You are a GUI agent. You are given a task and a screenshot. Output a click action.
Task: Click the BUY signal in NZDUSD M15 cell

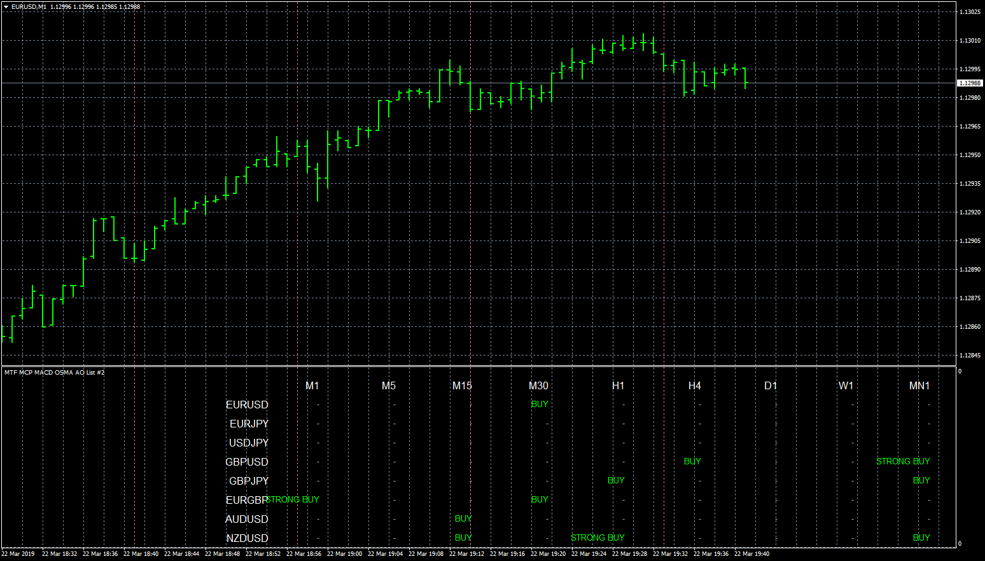click(463, 537)
